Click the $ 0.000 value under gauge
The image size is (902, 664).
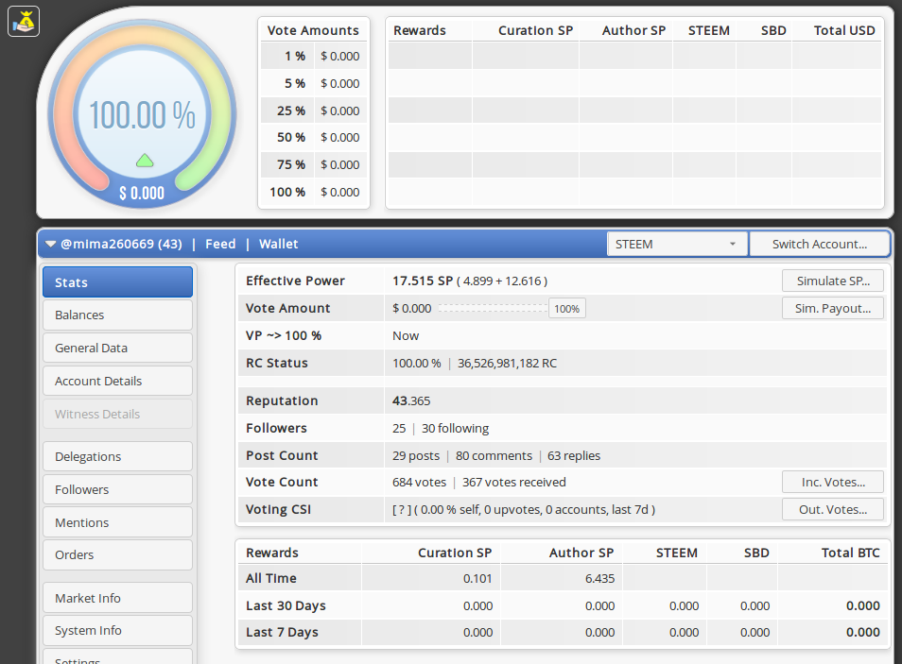pos(142,194)
